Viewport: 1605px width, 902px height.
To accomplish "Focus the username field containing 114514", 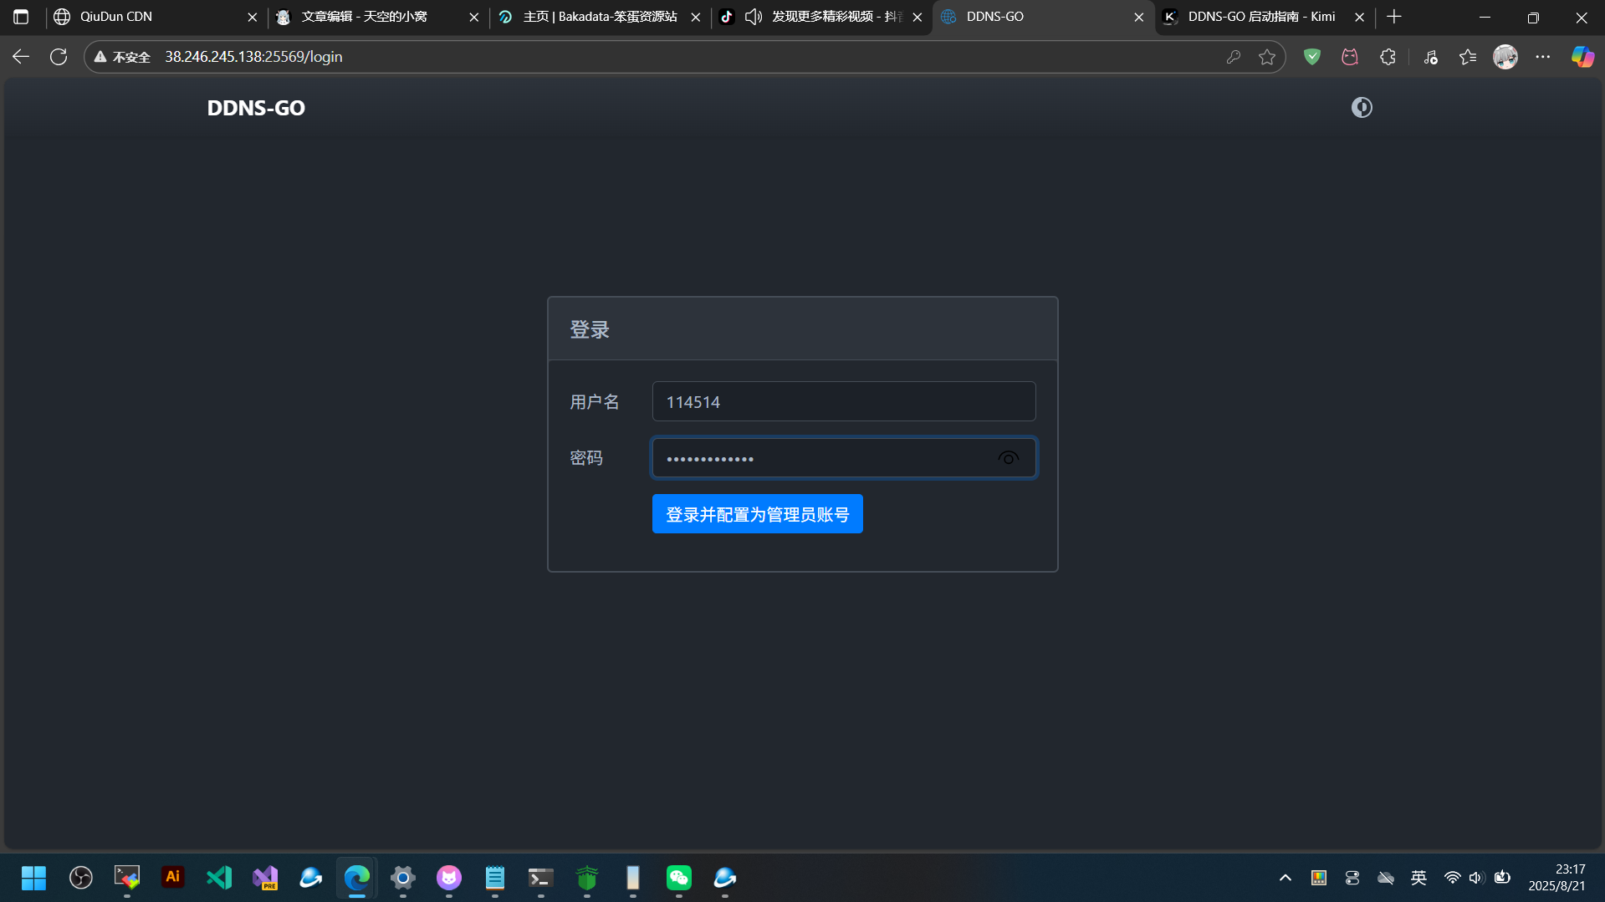I will coord(843,402).
